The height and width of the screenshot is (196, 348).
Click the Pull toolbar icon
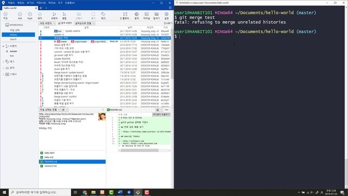tap(20, 16)
